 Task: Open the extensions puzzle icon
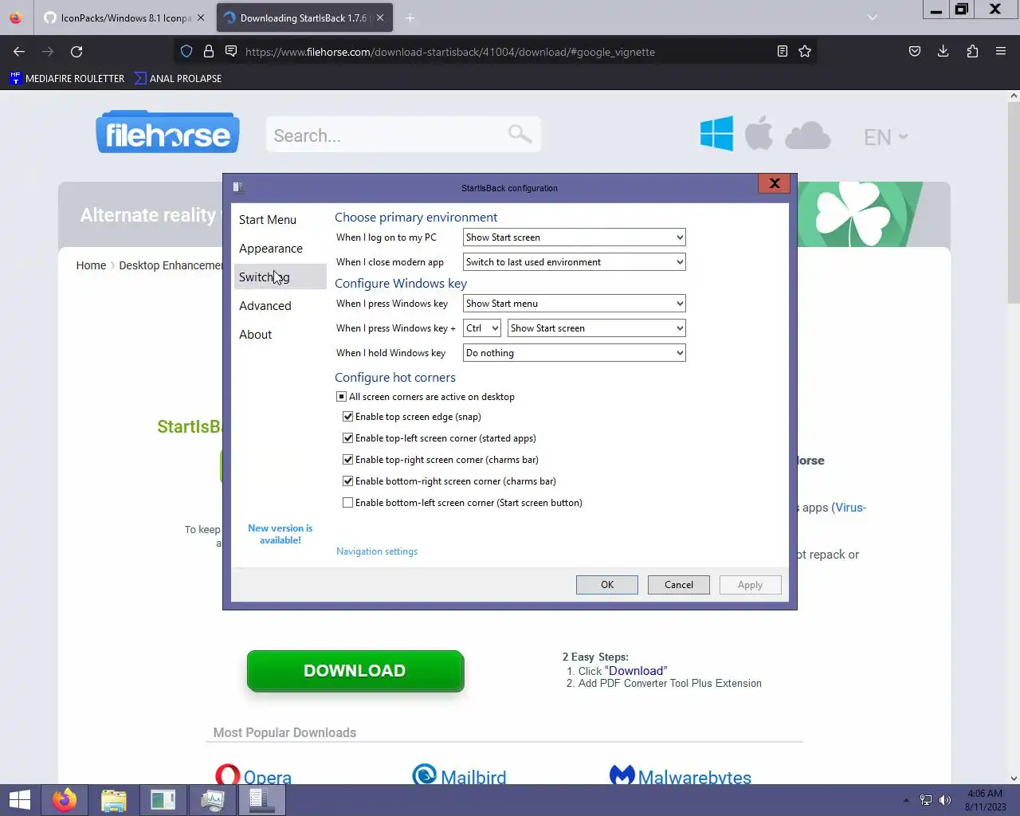coord(972,52)
